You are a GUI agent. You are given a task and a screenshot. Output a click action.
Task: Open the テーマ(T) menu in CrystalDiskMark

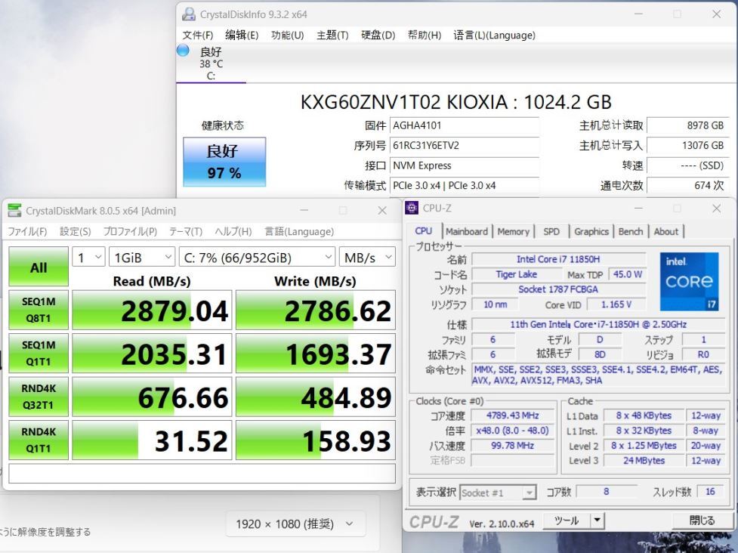[x=186, y=232]
